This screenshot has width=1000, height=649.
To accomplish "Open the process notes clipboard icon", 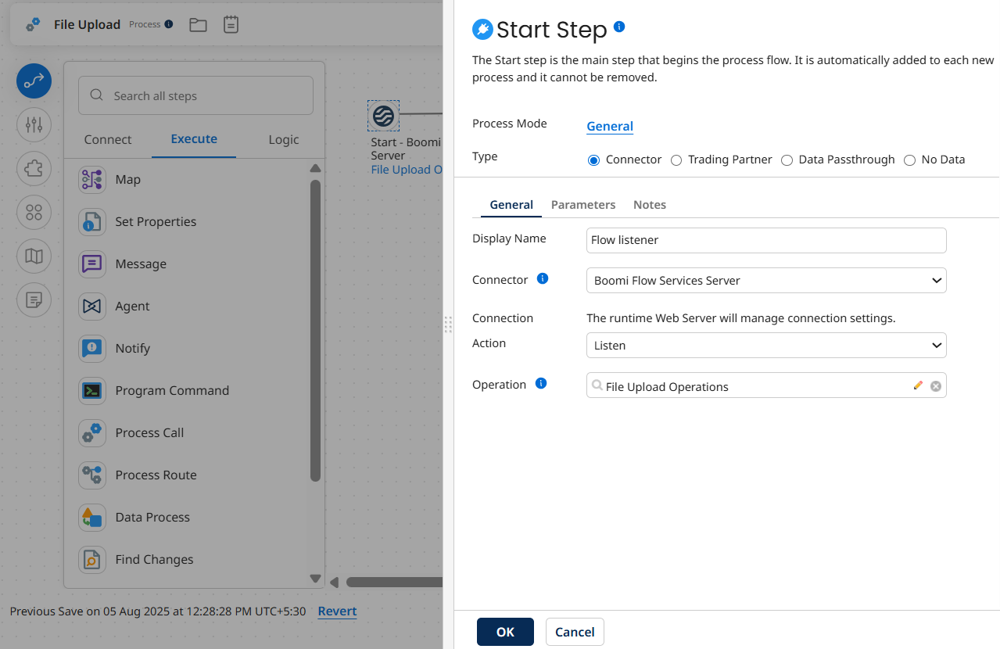I will (231, 24).
